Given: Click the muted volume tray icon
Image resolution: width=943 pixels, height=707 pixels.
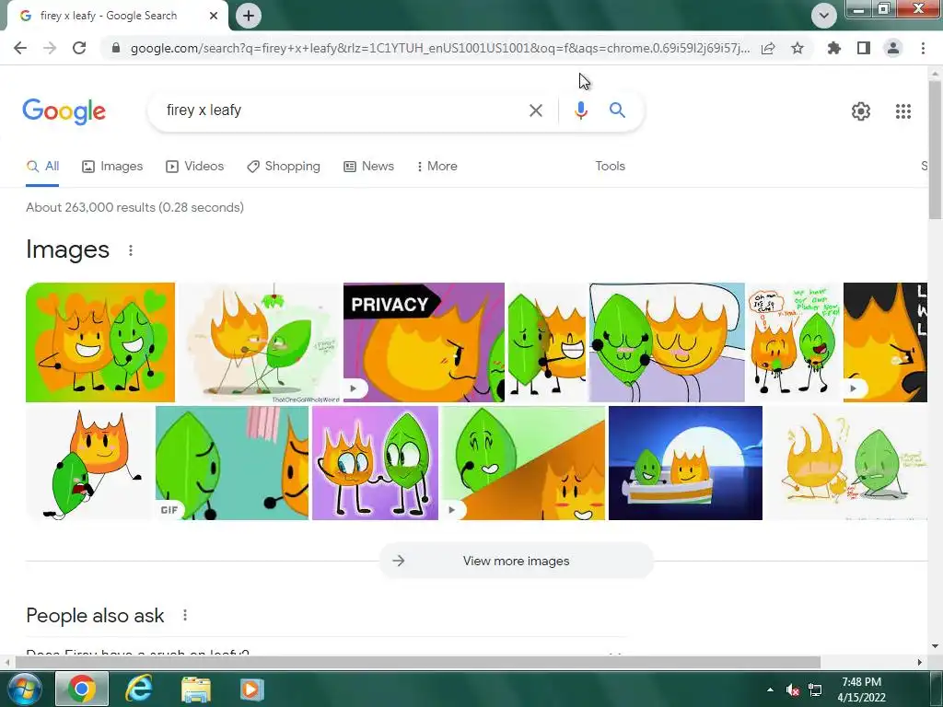Looking at the screenshot, I should (793, 690).
